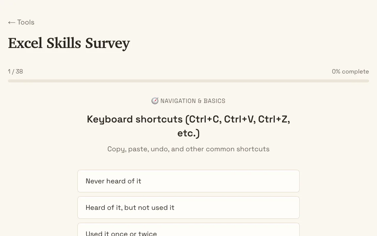Viewport: 377px width, 236px height.
Task: Click the 'Excel Skills Survey' page title
Action: [x=69, y=43]
